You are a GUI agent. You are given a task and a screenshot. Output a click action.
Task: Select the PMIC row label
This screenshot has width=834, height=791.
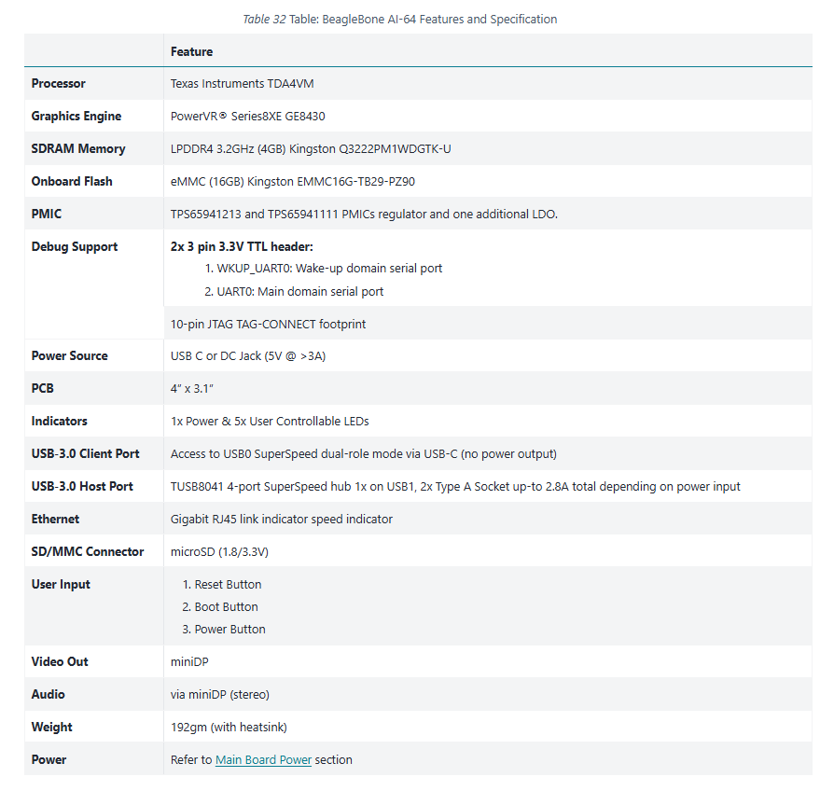(47, 214)
